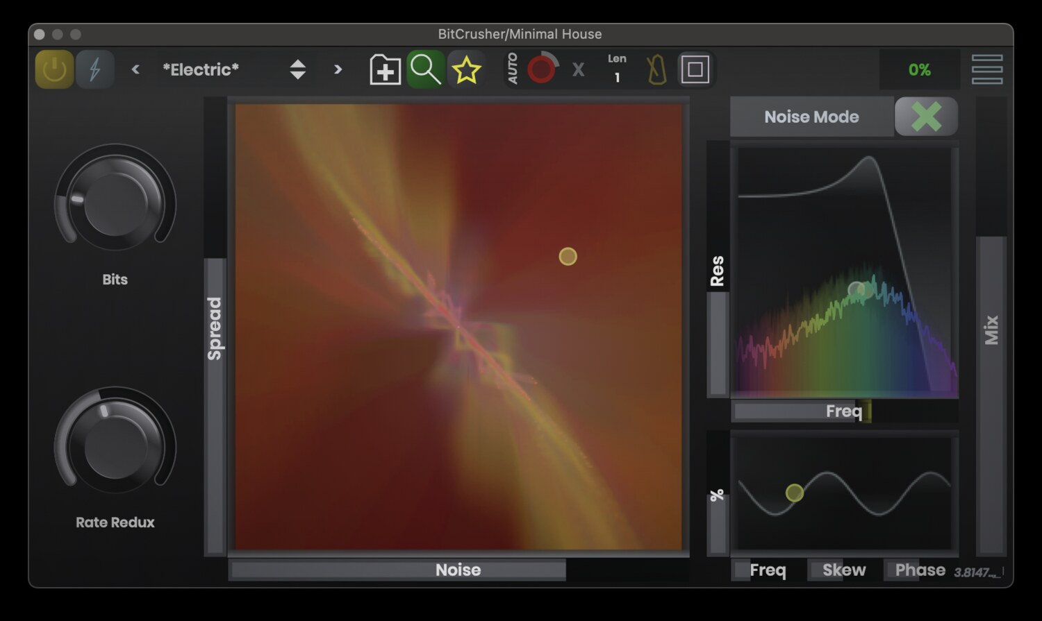Click the metronome icon in the toolbar

pos(654,69)
